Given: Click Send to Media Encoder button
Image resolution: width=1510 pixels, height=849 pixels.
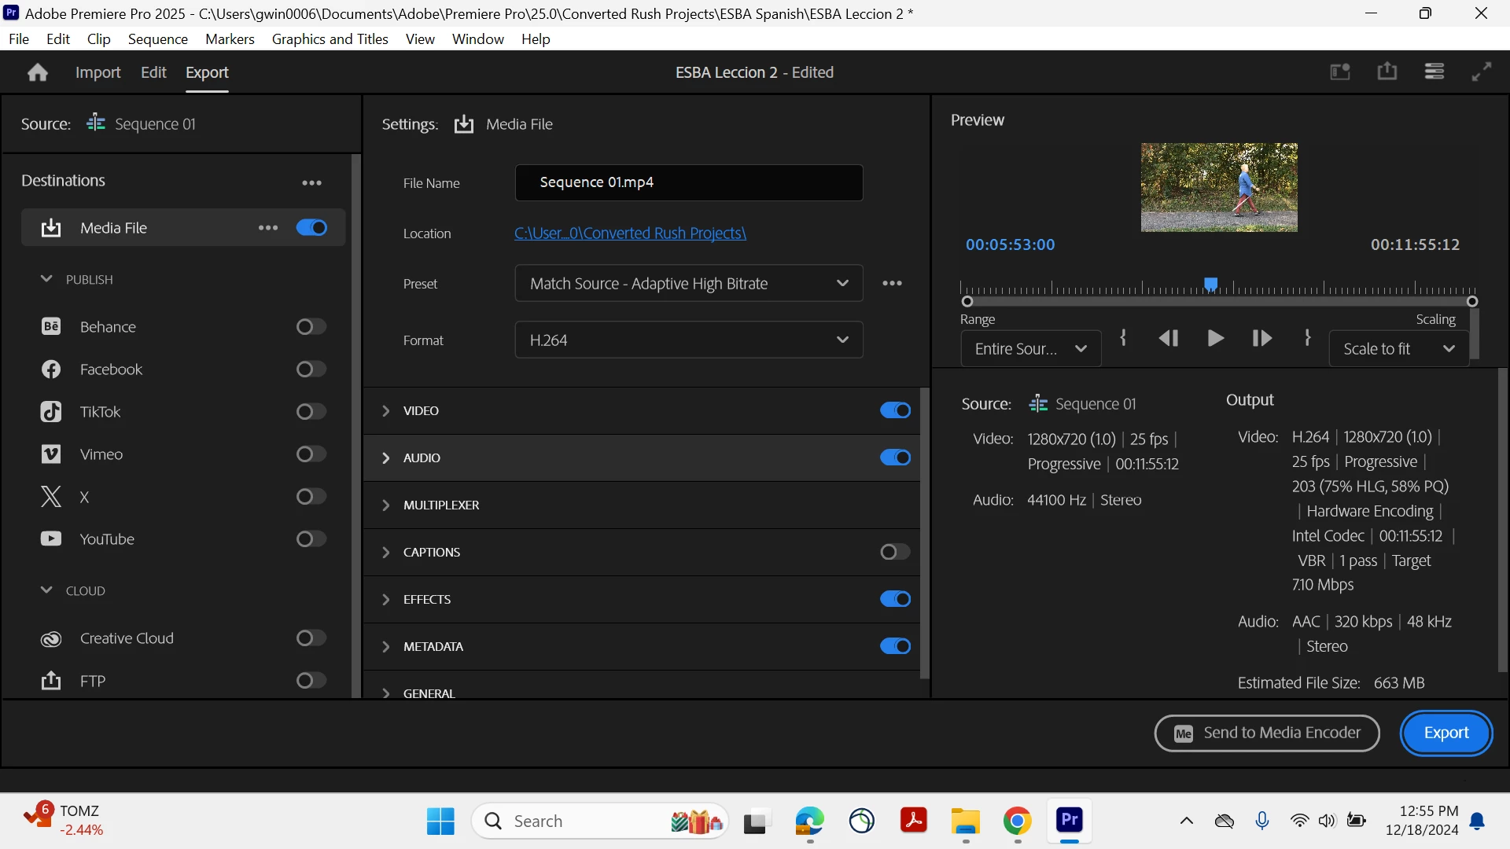Looking at the screenshot, I should (1266, 733).
